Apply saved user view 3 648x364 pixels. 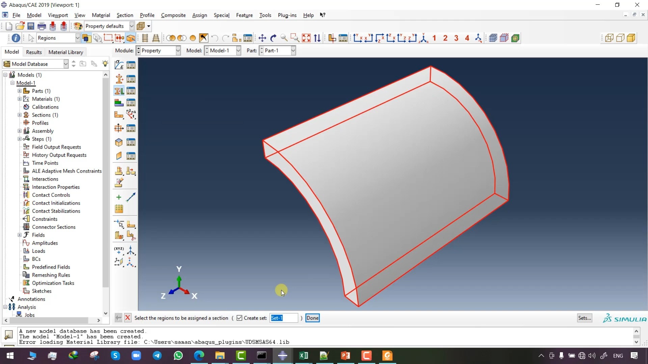456,38
